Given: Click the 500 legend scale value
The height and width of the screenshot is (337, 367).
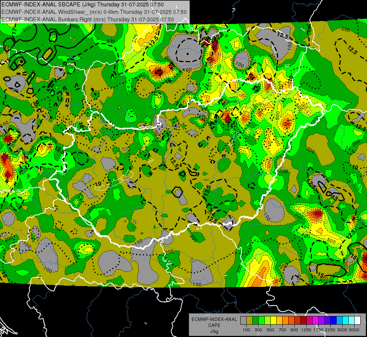Looking at the screenshot, I should (270, 330).
